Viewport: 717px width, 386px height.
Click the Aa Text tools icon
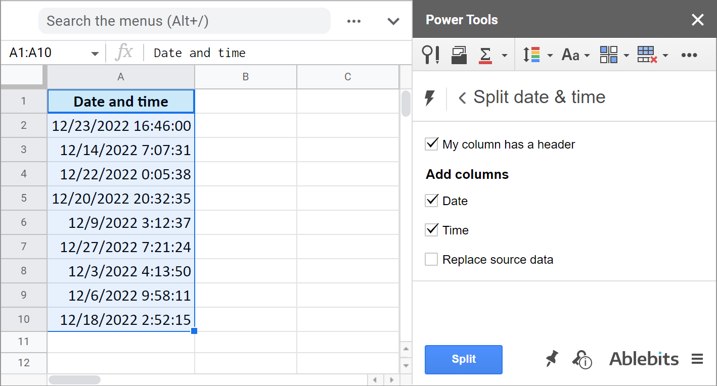click(x=570, y=55)
